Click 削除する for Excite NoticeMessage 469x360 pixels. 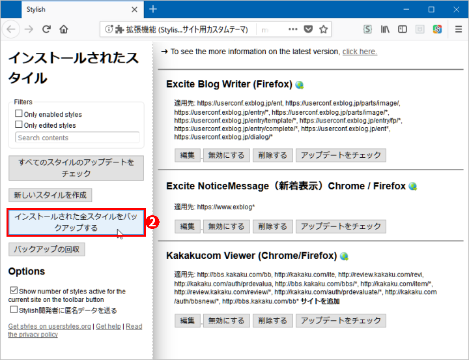pyautogui.click(x=273, y=226)
